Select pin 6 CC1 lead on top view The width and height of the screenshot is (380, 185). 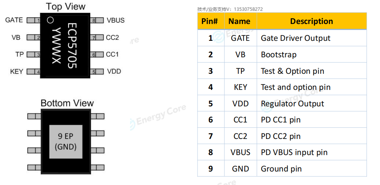click(x=97, y=54)
